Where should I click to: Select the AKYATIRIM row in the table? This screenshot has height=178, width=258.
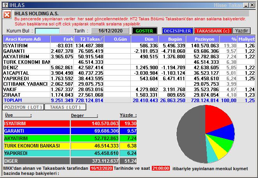point(129,56)
